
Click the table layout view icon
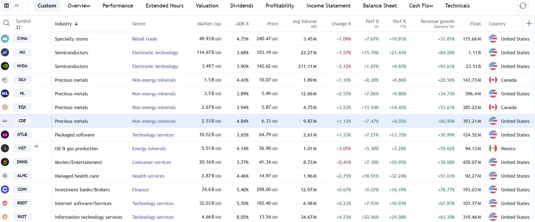tap(6, 6)
